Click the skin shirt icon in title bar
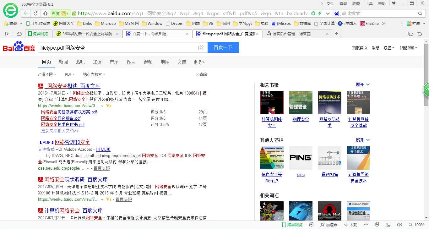Viewport: 429px width, 229px height. (x=393, y=3)
